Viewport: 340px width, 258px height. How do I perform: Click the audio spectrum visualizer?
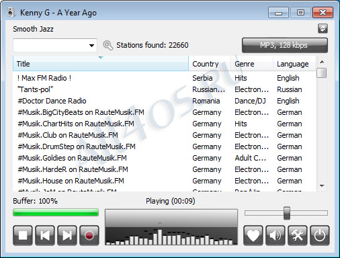coord(171,227)
